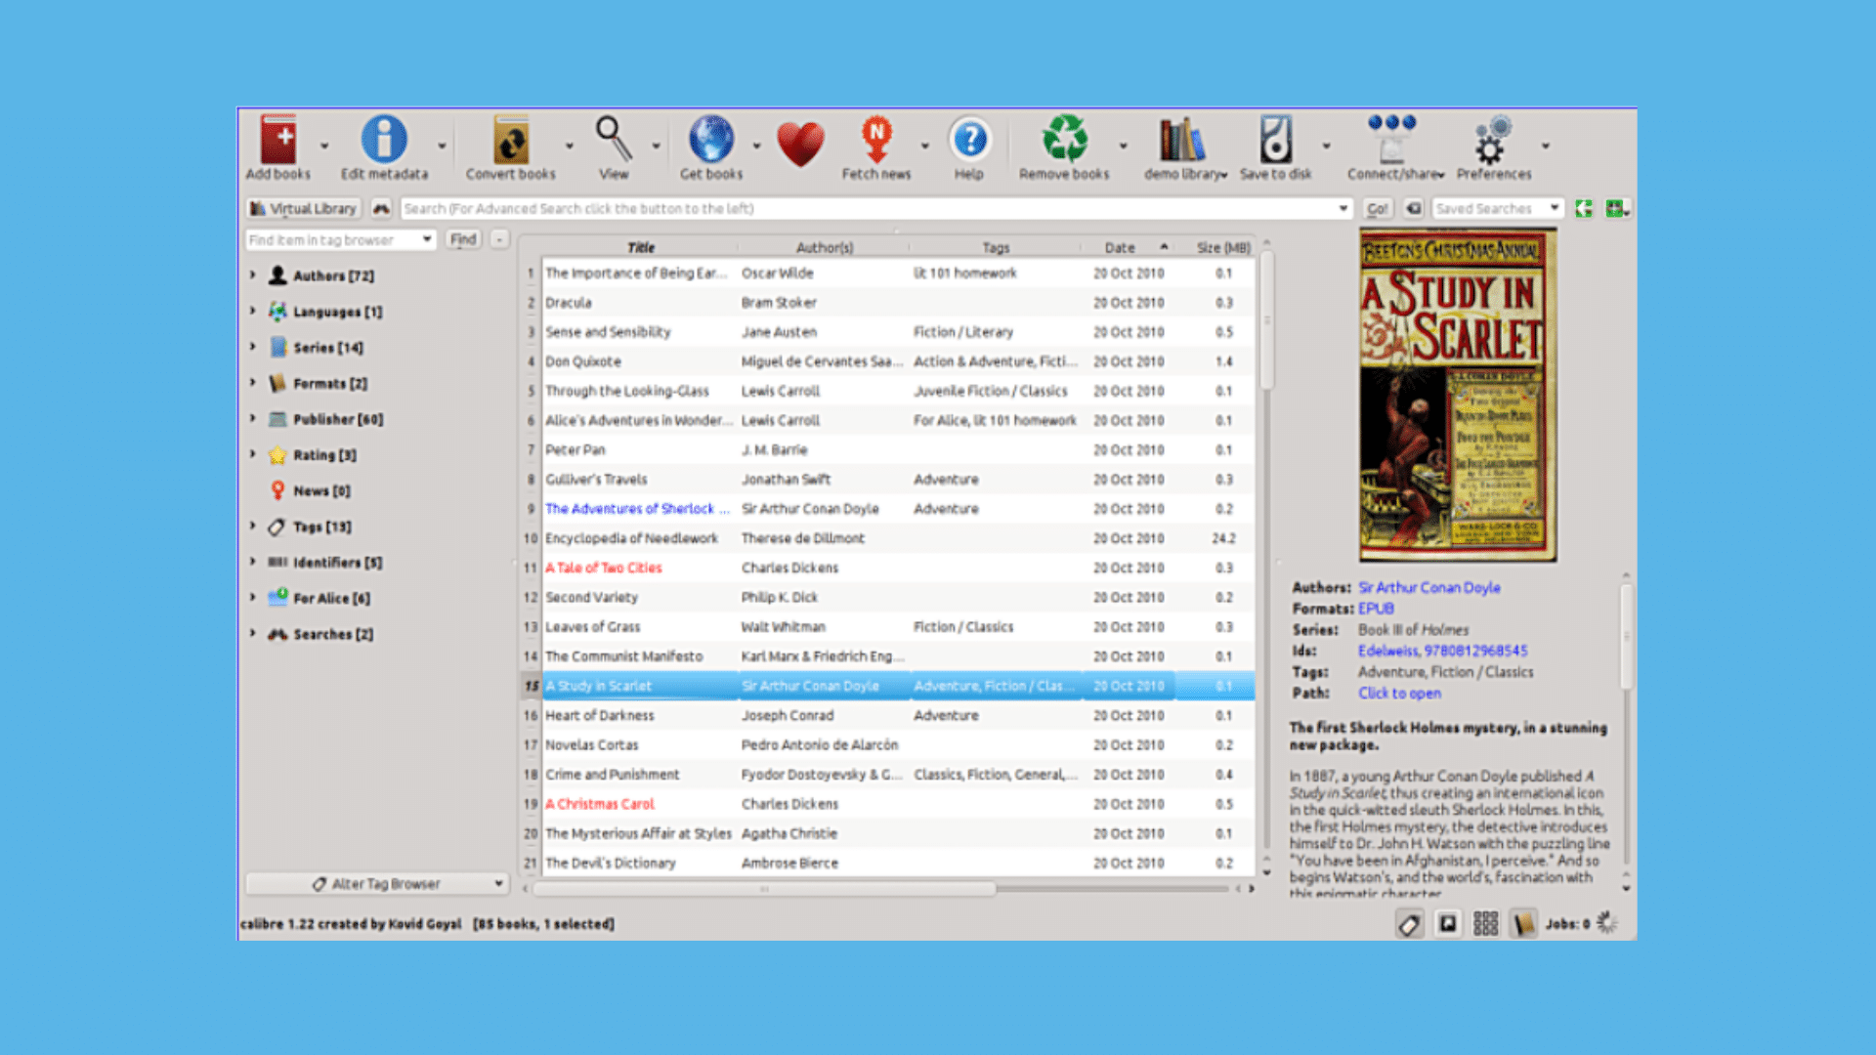Click the Click to open path link
Image resolution: width=1876 pixels, height=1055 pixels.
[x=1399, y=693]
